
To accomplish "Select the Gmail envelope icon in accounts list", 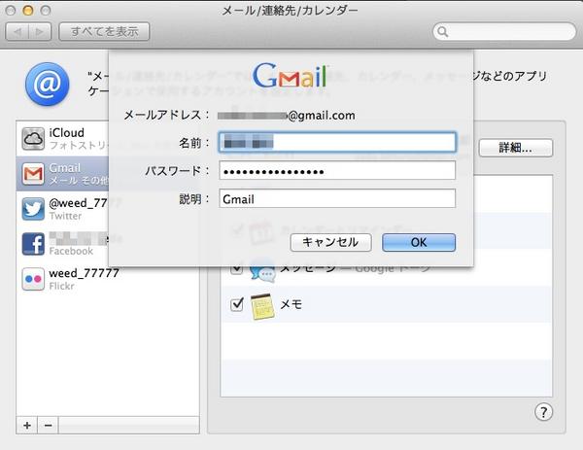I will [x=33, y=174].
